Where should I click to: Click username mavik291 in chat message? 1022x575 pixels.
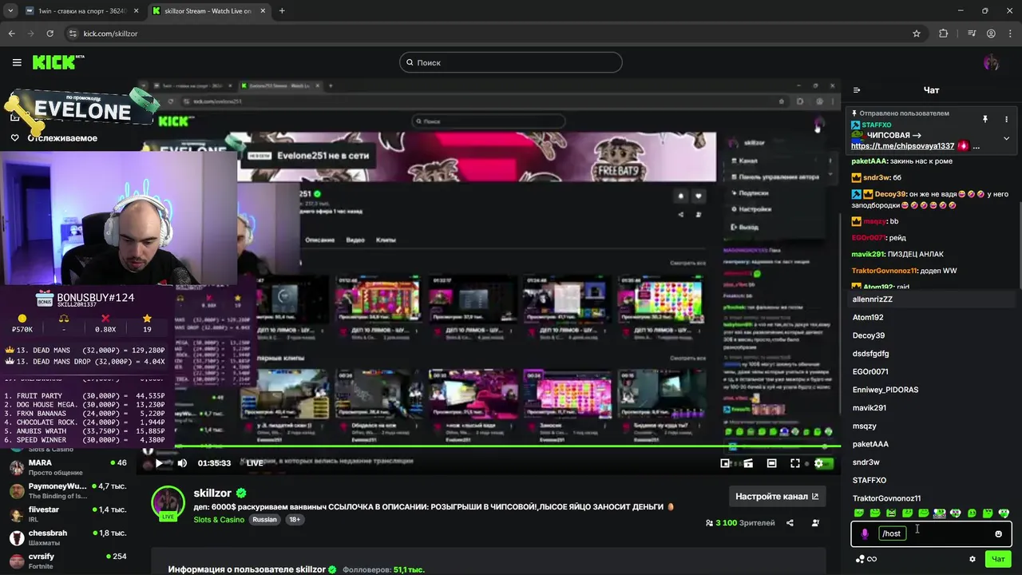pyautogui.click(x=869, y=255)
